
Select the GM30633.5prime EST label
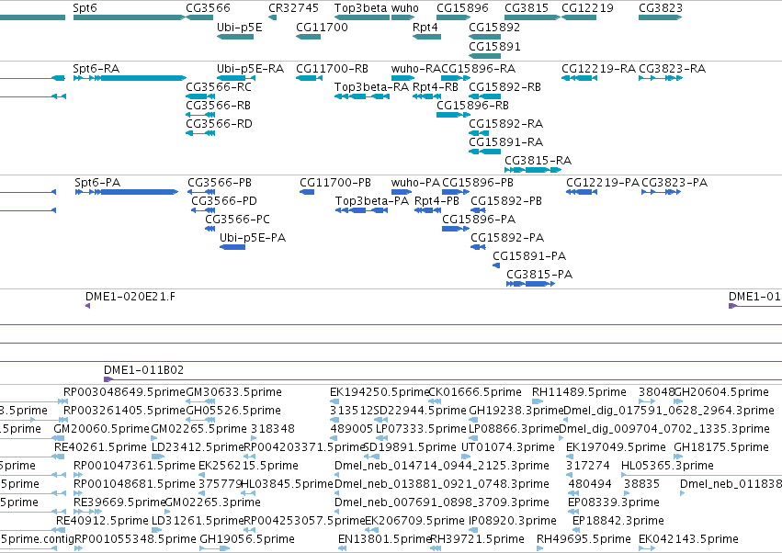pyautogui.click(x=233, y=392)
